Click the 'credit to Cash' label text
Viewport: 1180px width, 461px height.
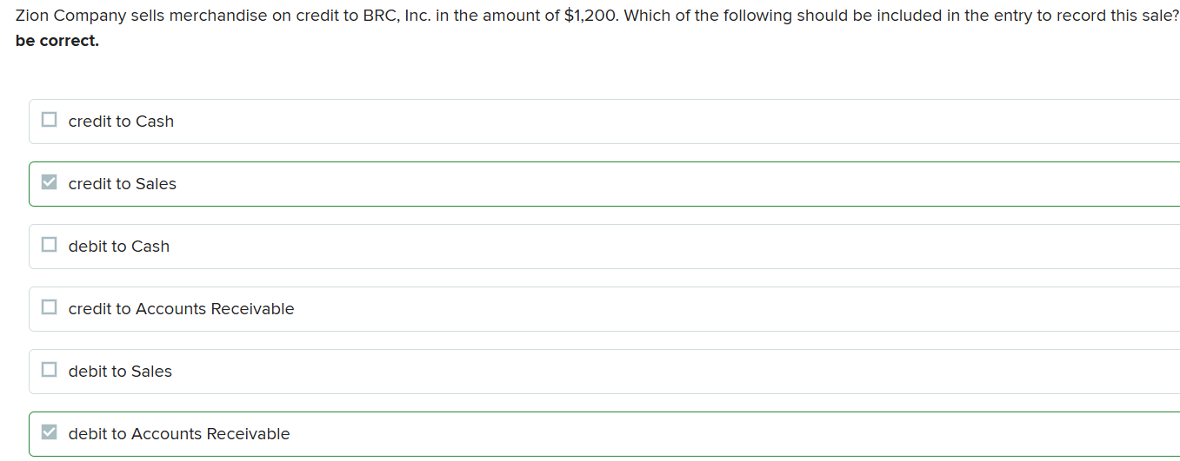121,122
